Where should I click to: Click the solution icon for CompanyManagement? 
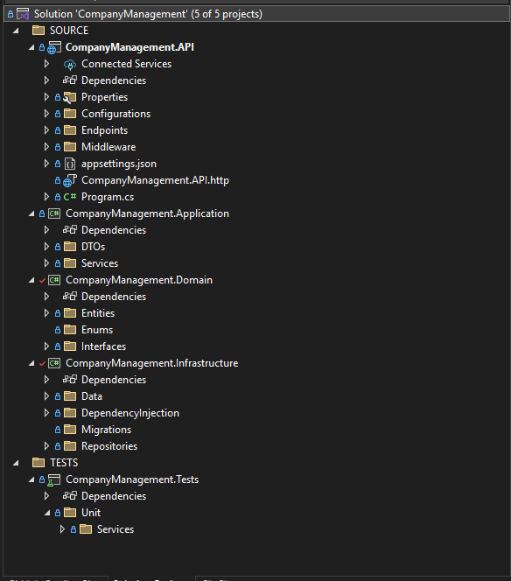click(x=23, y=14)
